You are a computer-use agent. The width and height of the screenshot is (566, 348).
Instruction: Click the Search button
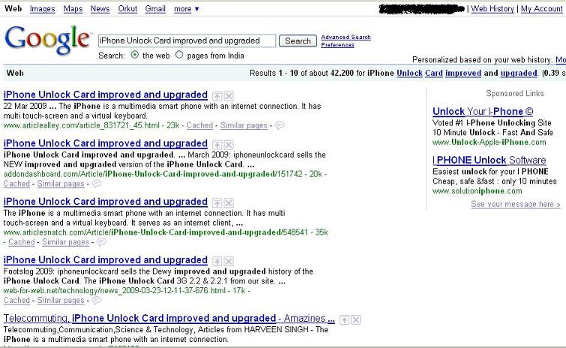coord(298,40)
